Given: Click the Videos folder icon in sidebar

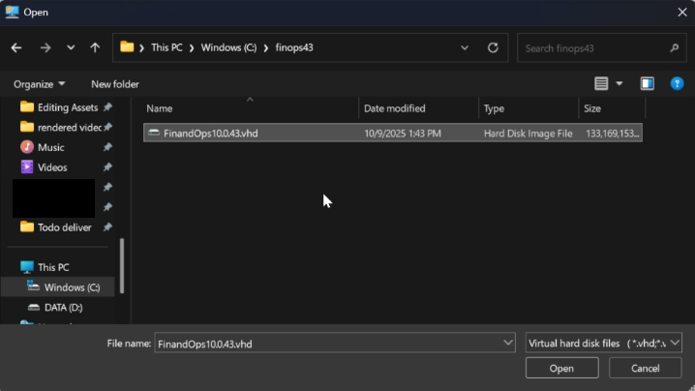Looking at the screenshot, I should pyautogui.click(x=27, y=167).
